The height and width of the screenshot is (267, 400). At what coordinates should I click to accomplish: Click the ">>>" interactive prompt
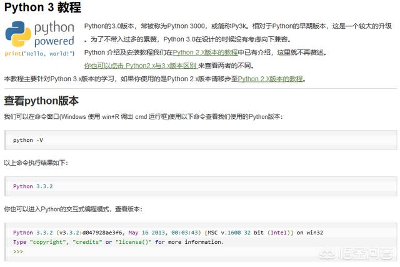click(17, 251)
